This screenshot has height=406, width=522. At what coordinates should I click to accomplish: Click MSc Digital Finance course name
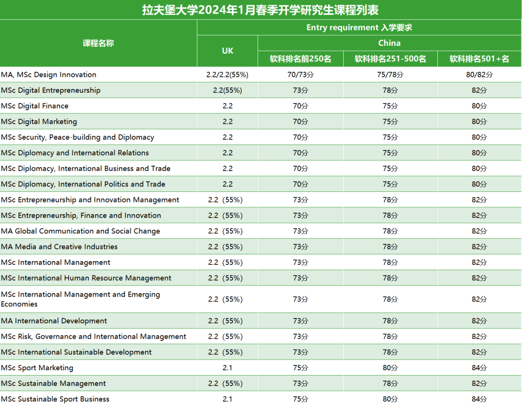[x=35, y=106]
